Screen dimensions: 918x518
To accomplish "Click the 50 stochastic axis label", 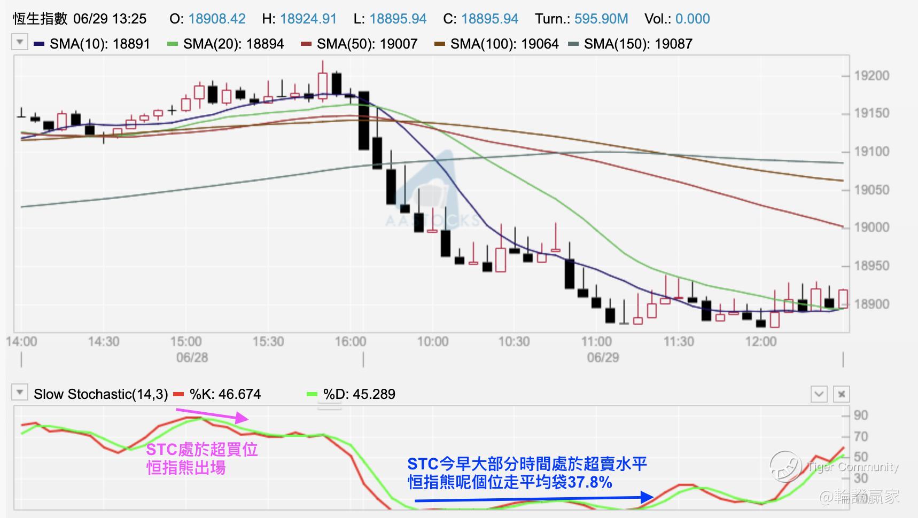I will click(861, 457).
